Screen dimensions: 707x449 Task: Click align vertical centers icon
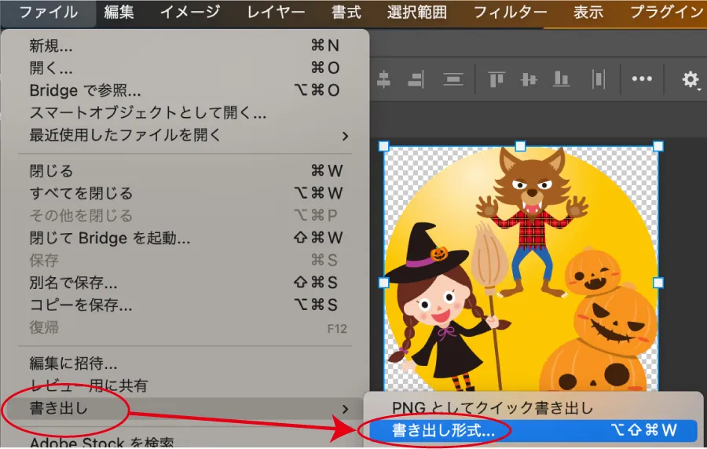(x=383, y=80)
